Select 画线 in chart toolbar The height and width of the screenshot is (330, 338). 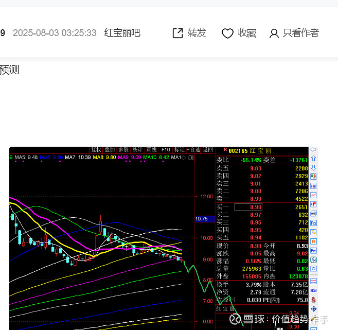[x=151, y=150]
